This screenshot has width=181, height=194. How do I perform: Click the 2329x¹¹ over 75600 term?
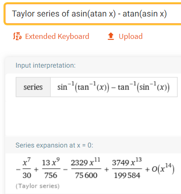(x=86, y=168)
